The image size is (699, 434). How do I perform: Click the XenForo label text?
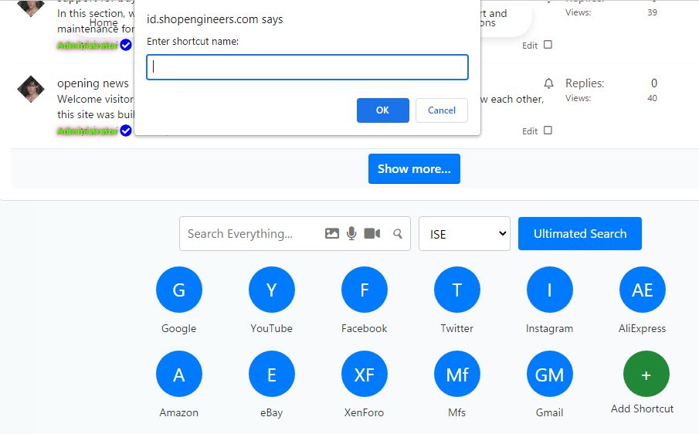[x=365, y=412]
